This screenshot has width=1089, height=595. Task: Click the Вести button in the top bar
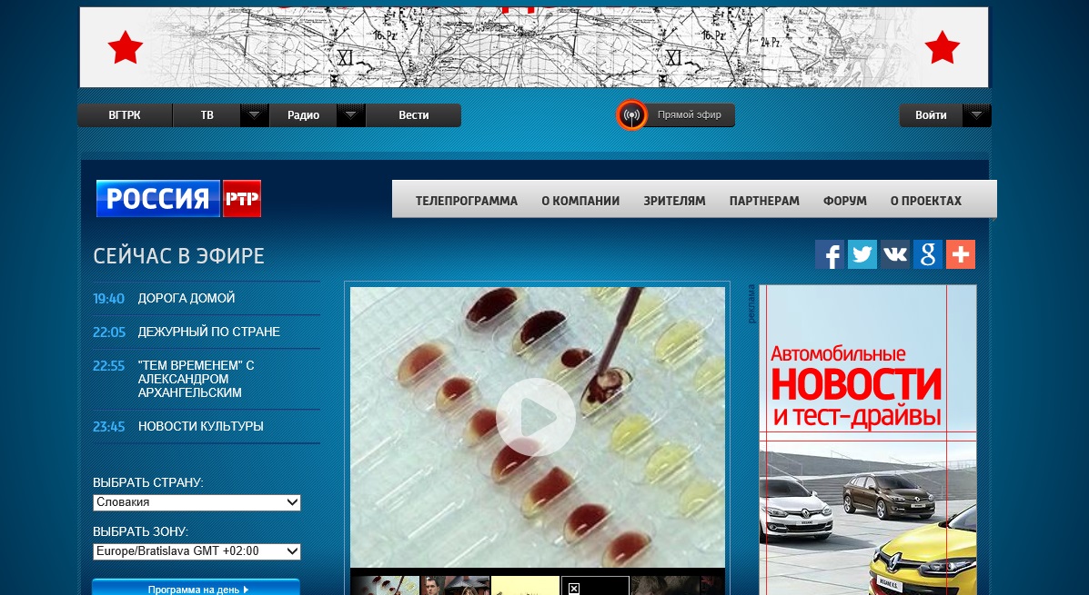click(x=413, y=115)
